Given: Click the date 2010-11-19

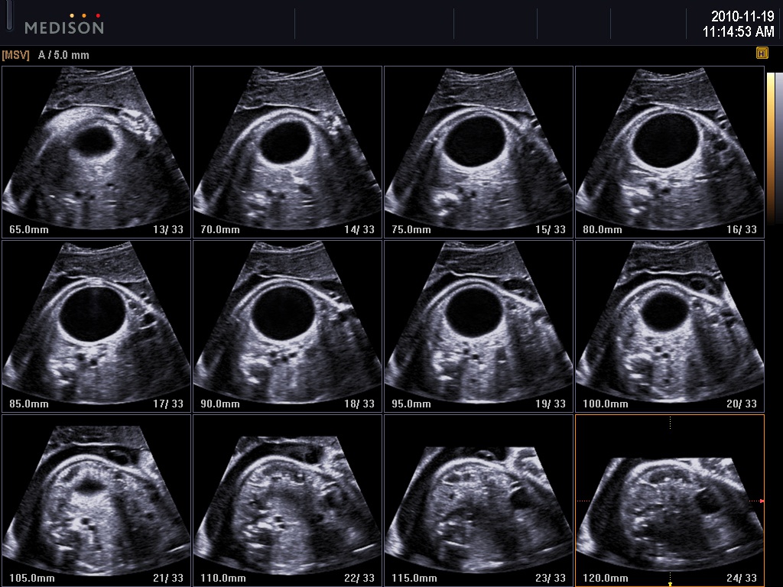Looking at the screenshot, I should (742, 17).
